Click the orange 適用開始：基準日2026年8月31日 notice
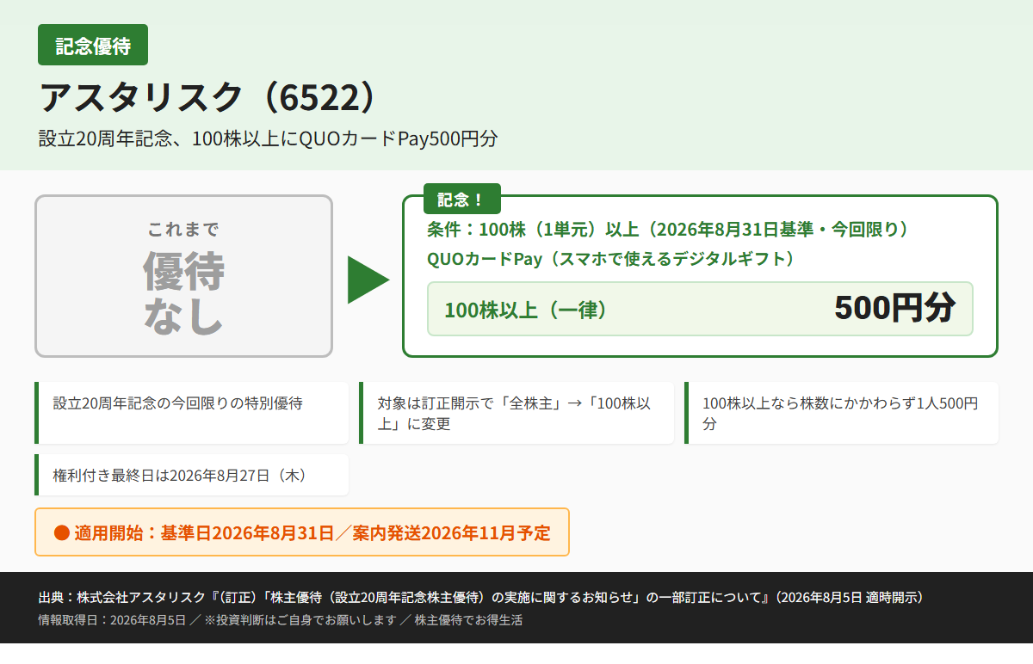This screenshot has height=664, width=1033. point(302,532)
